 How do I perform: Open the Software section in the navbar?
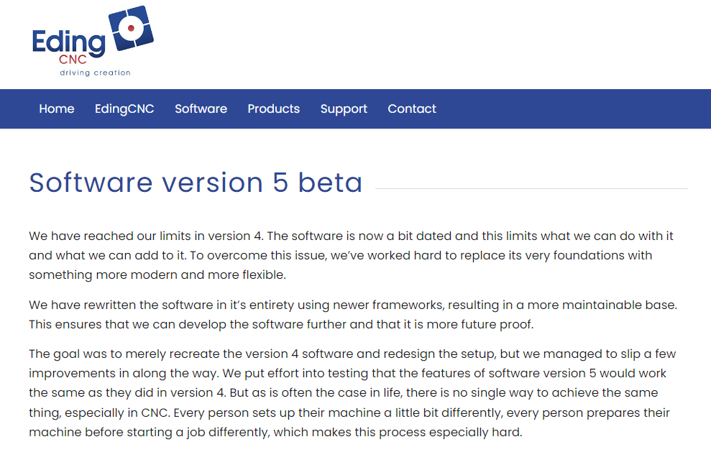click(x=201, y=109)
